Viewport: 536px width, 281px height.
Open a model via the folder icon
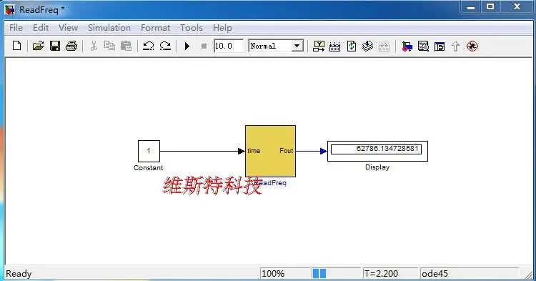pos(38,46)
